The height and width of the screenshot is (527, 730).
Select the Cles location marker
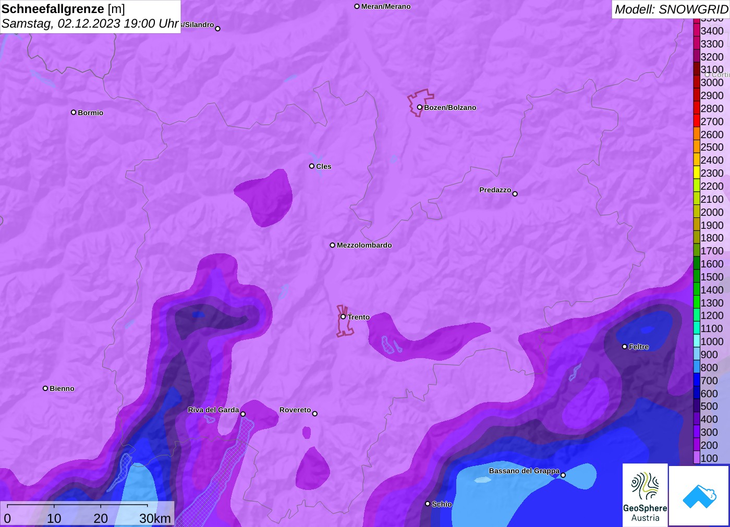click(x=312, y=166)
